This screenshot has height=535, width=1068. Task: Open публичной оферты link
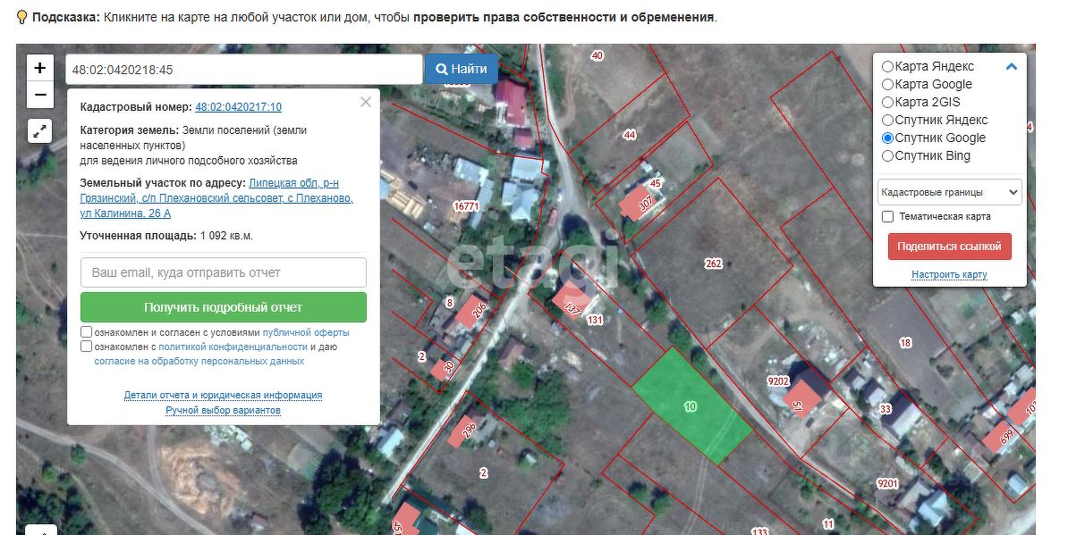pos(306,333)
